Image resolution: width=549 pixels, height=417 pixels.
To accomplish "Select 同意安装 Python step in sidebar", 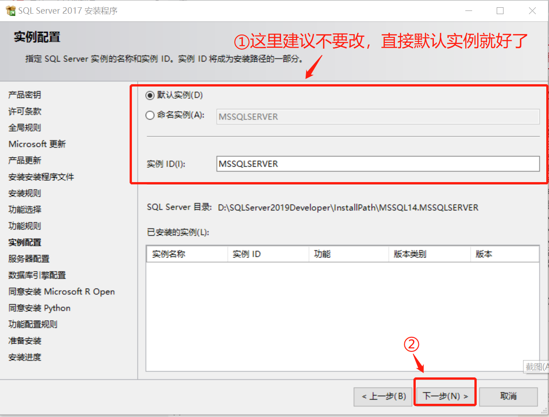I will (39, 308).
